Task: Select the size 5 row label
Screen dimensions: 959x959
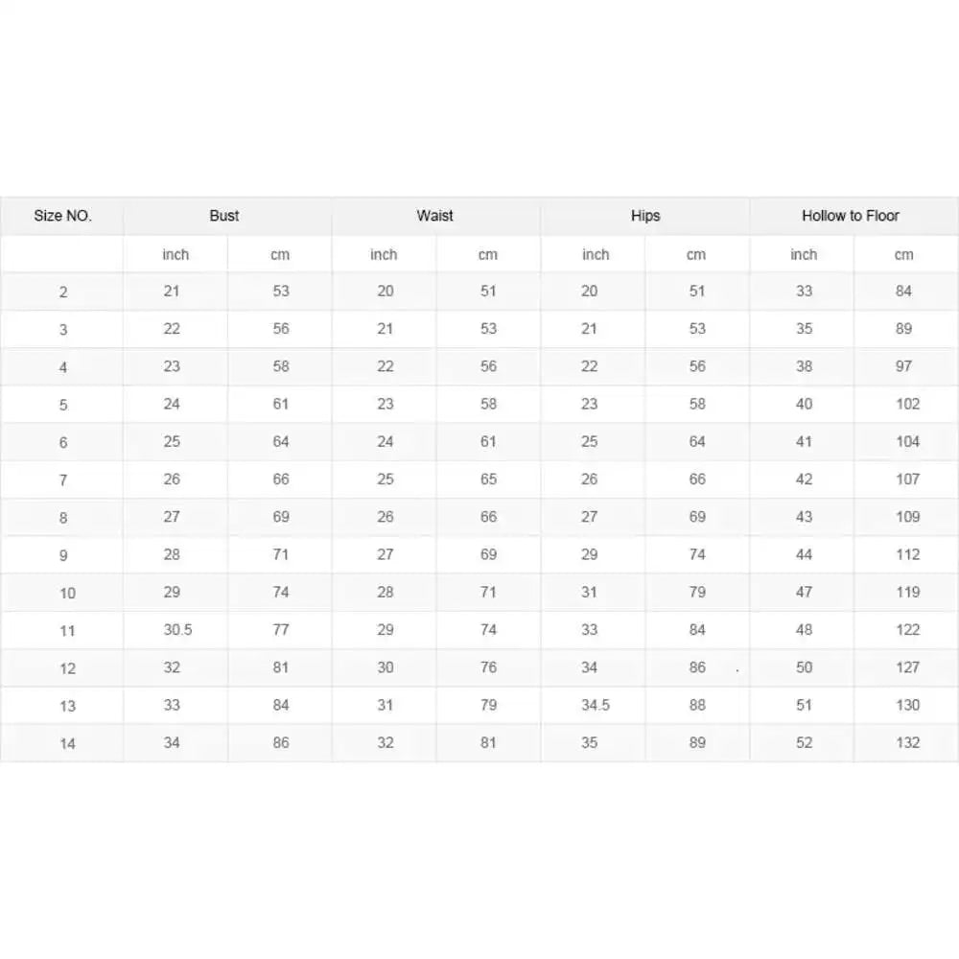Action: 63,405
